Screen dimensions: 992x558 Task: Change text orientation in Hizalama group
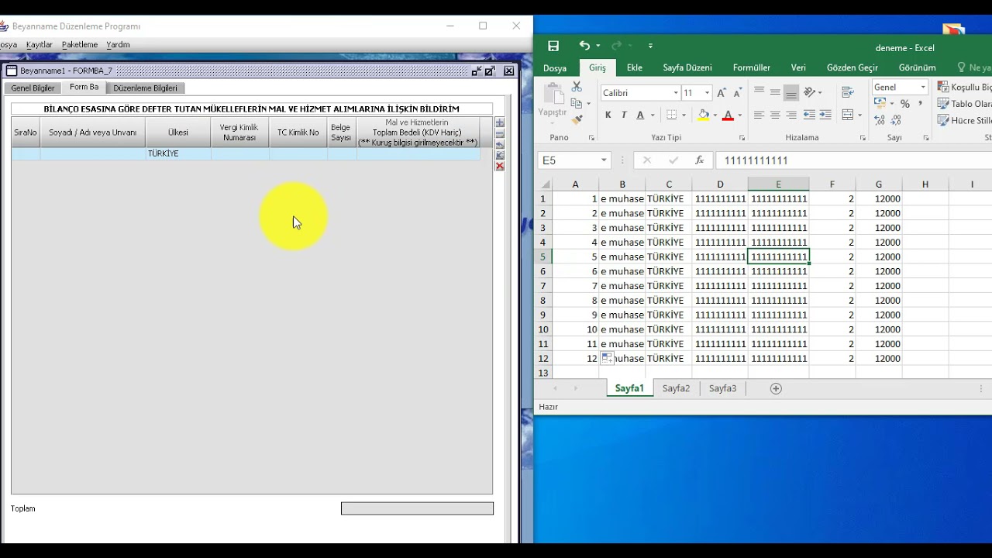coord(809,92)
